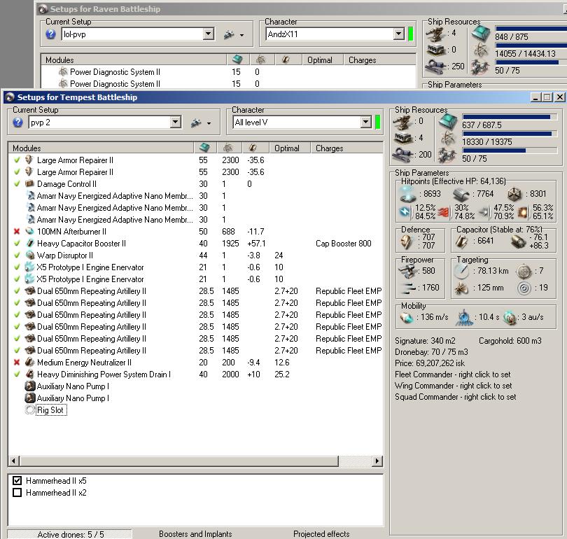Click the help icon in Tempest Current Setup
Screen dimensions: 567x539
(x=17, y=122)
